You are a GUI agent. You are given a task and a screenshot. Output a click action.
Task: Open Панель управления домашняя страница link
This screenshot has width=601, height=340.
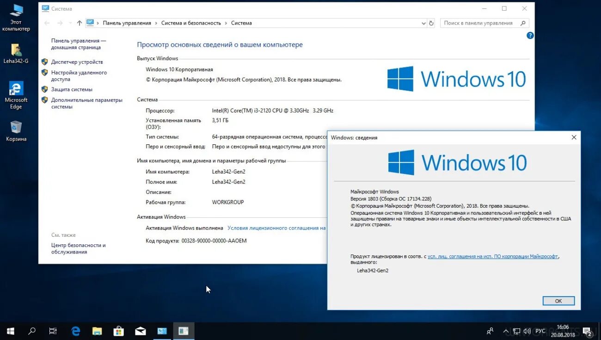pyautogui.click(x=79, y=44)
